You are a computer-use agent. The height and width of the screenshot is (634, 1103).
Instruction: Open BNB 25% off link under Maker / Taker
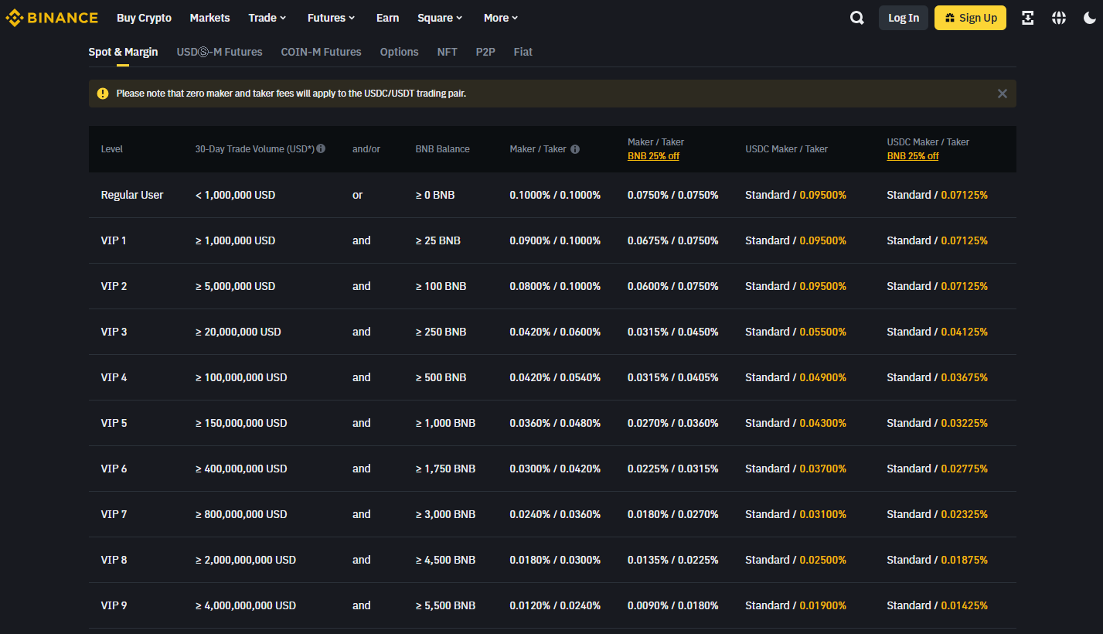pyautogui.click(x=653, y=156)
